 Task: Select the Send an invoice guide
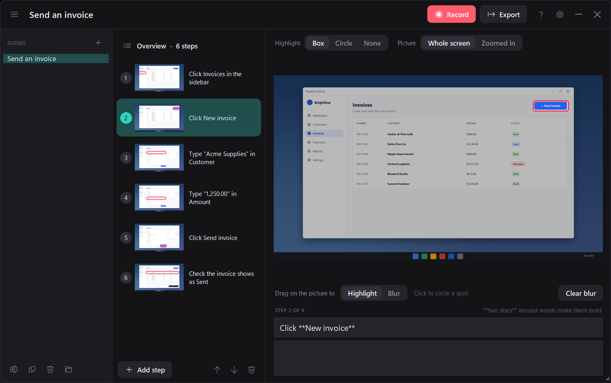coord(56,58)
